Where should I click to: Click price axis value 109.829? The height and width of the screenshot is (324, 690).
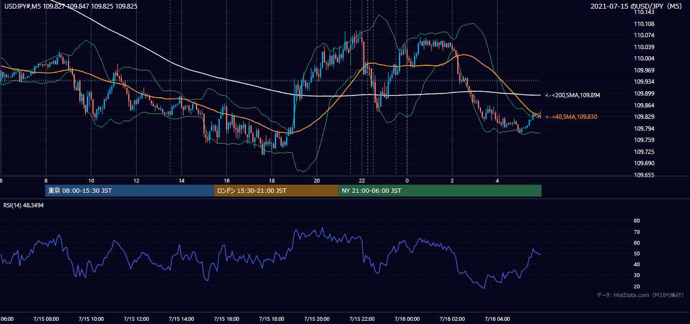tap(645, 117)
